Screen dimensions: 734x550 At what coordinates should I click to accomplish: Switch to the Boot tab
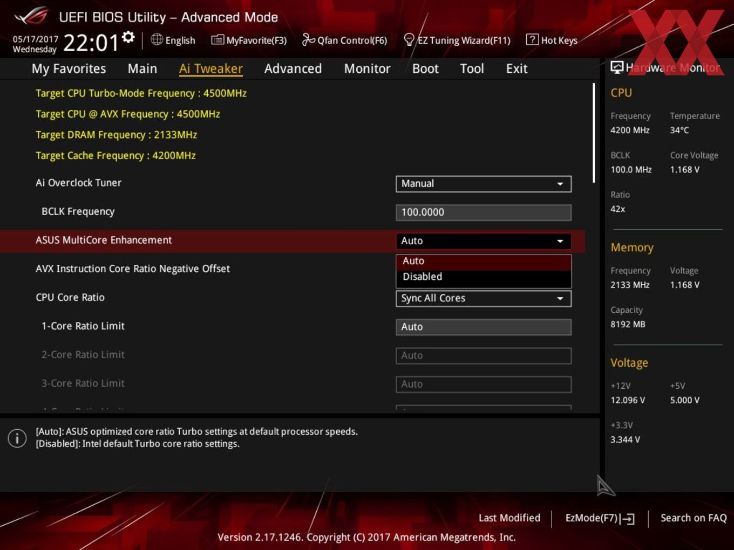coord(425,68)
